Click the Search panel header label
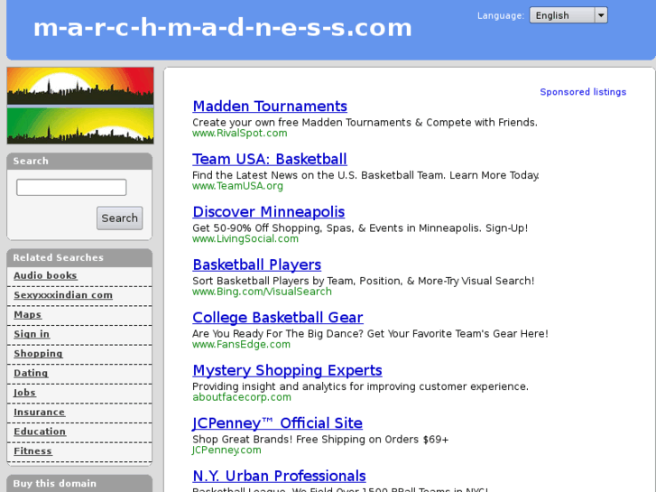This screenshot has height=492, width=656. tap(31, 161)
